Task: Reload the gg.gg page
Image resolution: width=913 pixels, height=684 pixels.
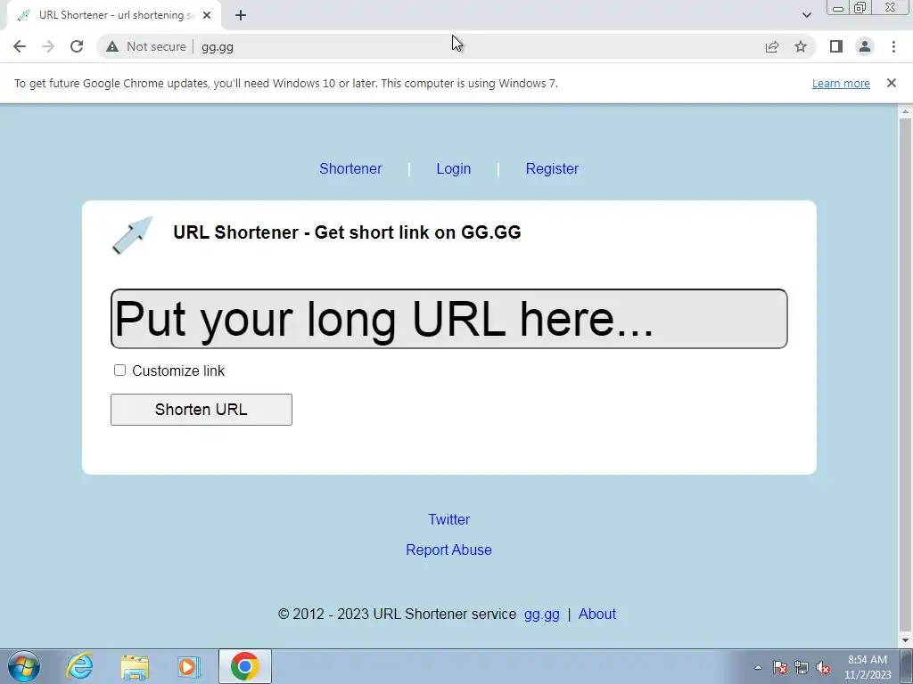Action: tap(77, 46)
